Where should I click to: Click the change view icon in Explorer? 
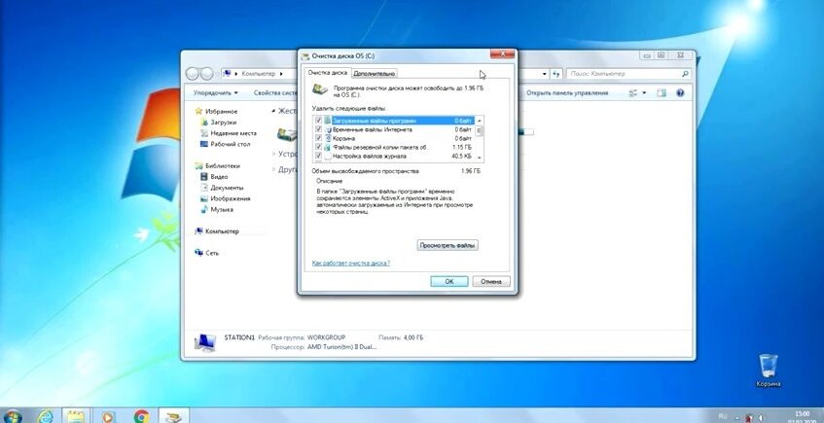coord(632,93)
